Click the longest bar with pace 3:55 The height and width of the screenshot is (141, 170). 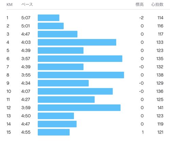click(x=81, y=75)
